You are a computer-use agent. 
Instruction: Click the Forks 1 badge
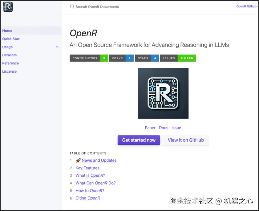tap(121, 58)
